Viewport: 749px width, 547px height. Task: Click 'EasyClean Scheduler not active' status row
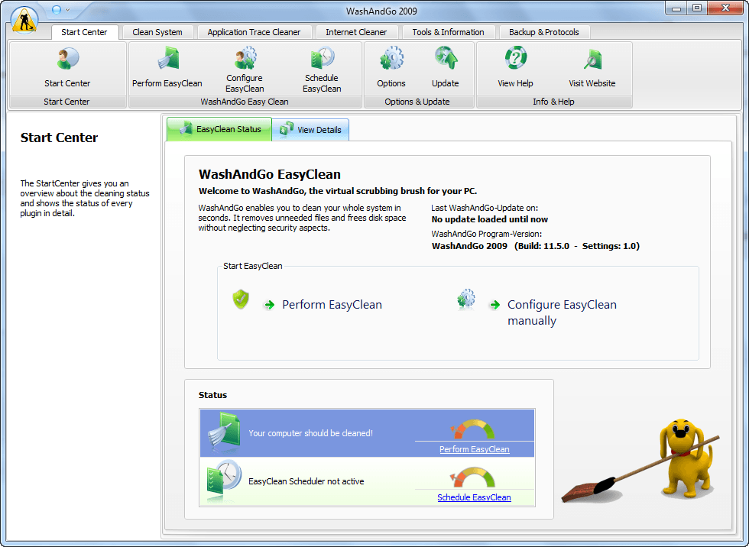[367, 481]
